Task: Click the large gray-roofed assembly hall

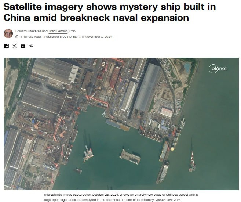Action: click(x=147, y=87)
